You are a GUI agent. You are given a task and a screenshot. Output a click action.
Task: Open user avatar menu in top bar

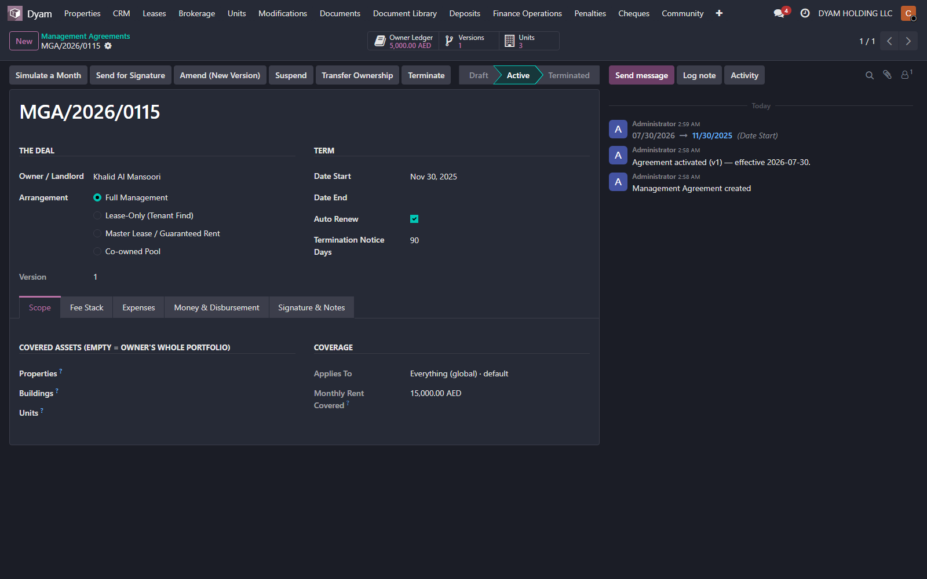pyautogui.click(x=908, y=13)
